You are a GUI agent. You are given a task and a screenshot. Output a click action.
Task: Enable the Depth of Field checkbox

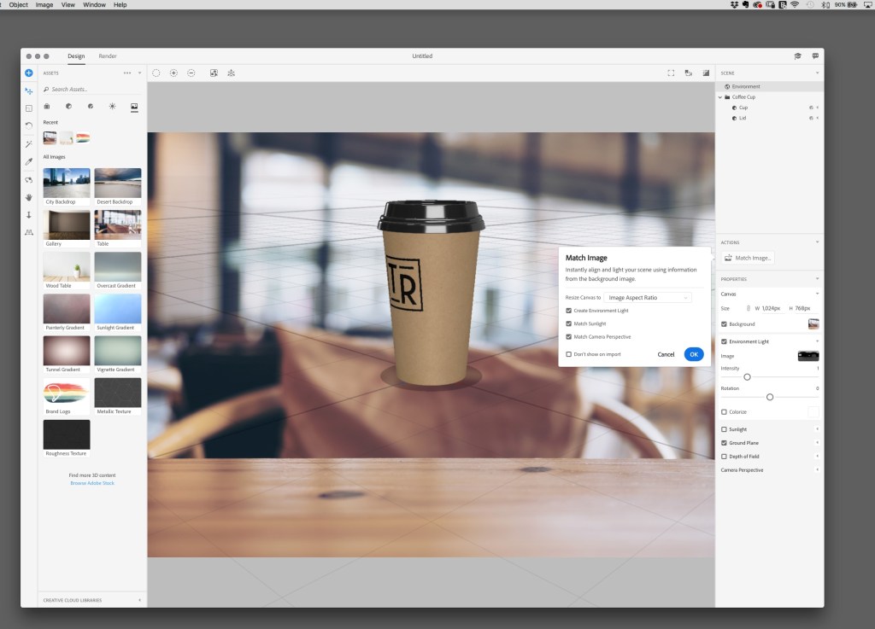[x=725, y=457]
